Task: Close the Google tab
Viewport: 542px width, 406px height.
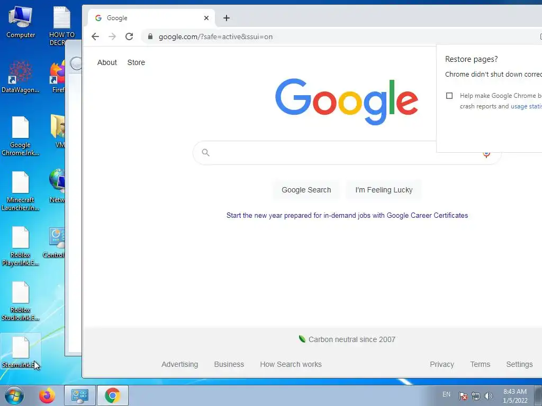Action: coord(206,18)
